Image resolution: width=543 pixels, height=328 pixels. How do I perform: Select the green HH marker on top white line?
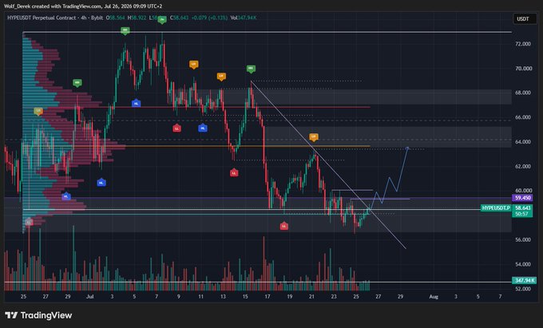pyautogui.click(x=125, y=31)
